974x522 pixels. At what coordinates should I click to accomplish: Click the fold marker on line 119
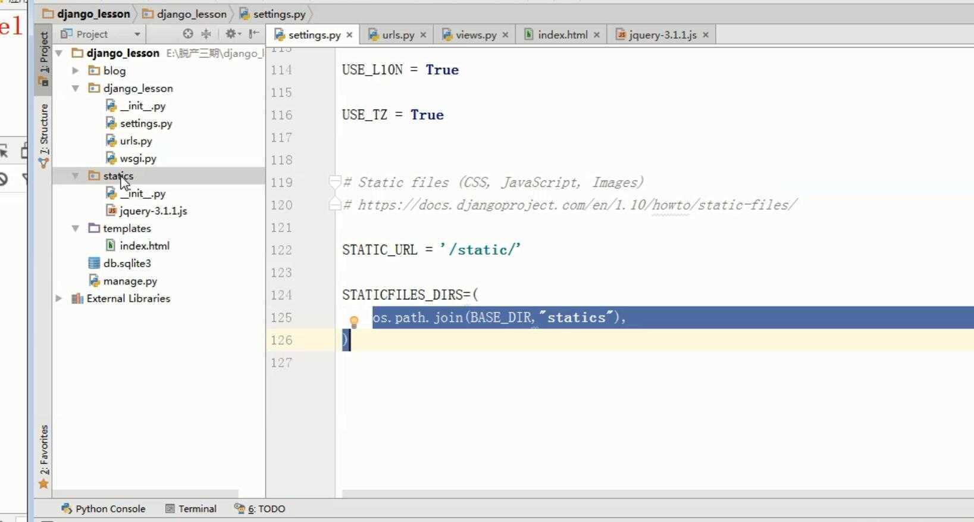[x=335, y=182]
